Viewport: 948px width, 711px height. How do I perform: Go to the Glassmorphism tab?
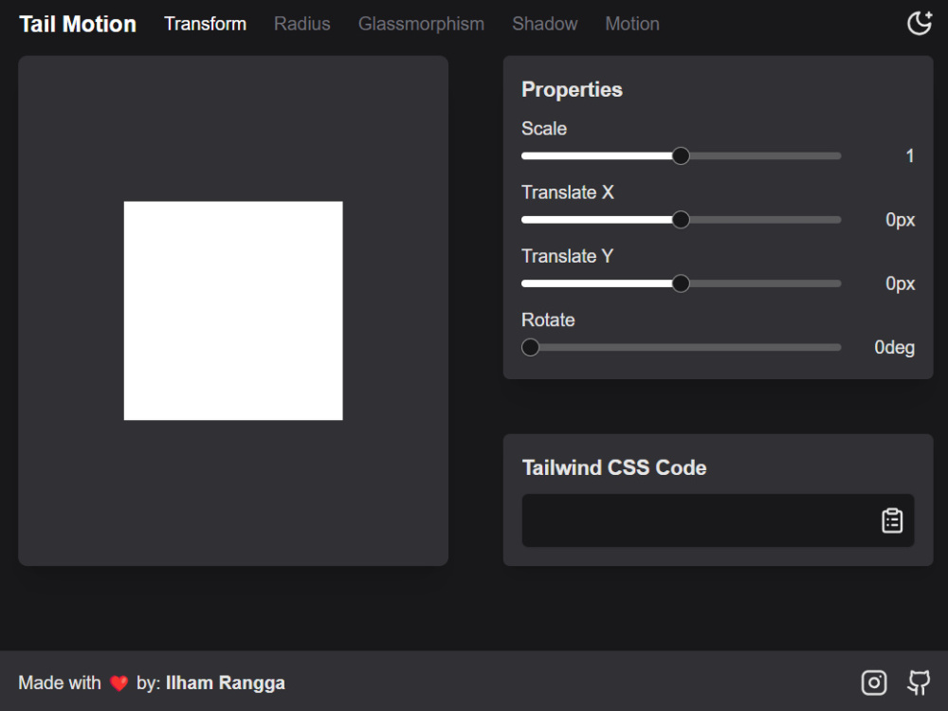click(421, 24)
